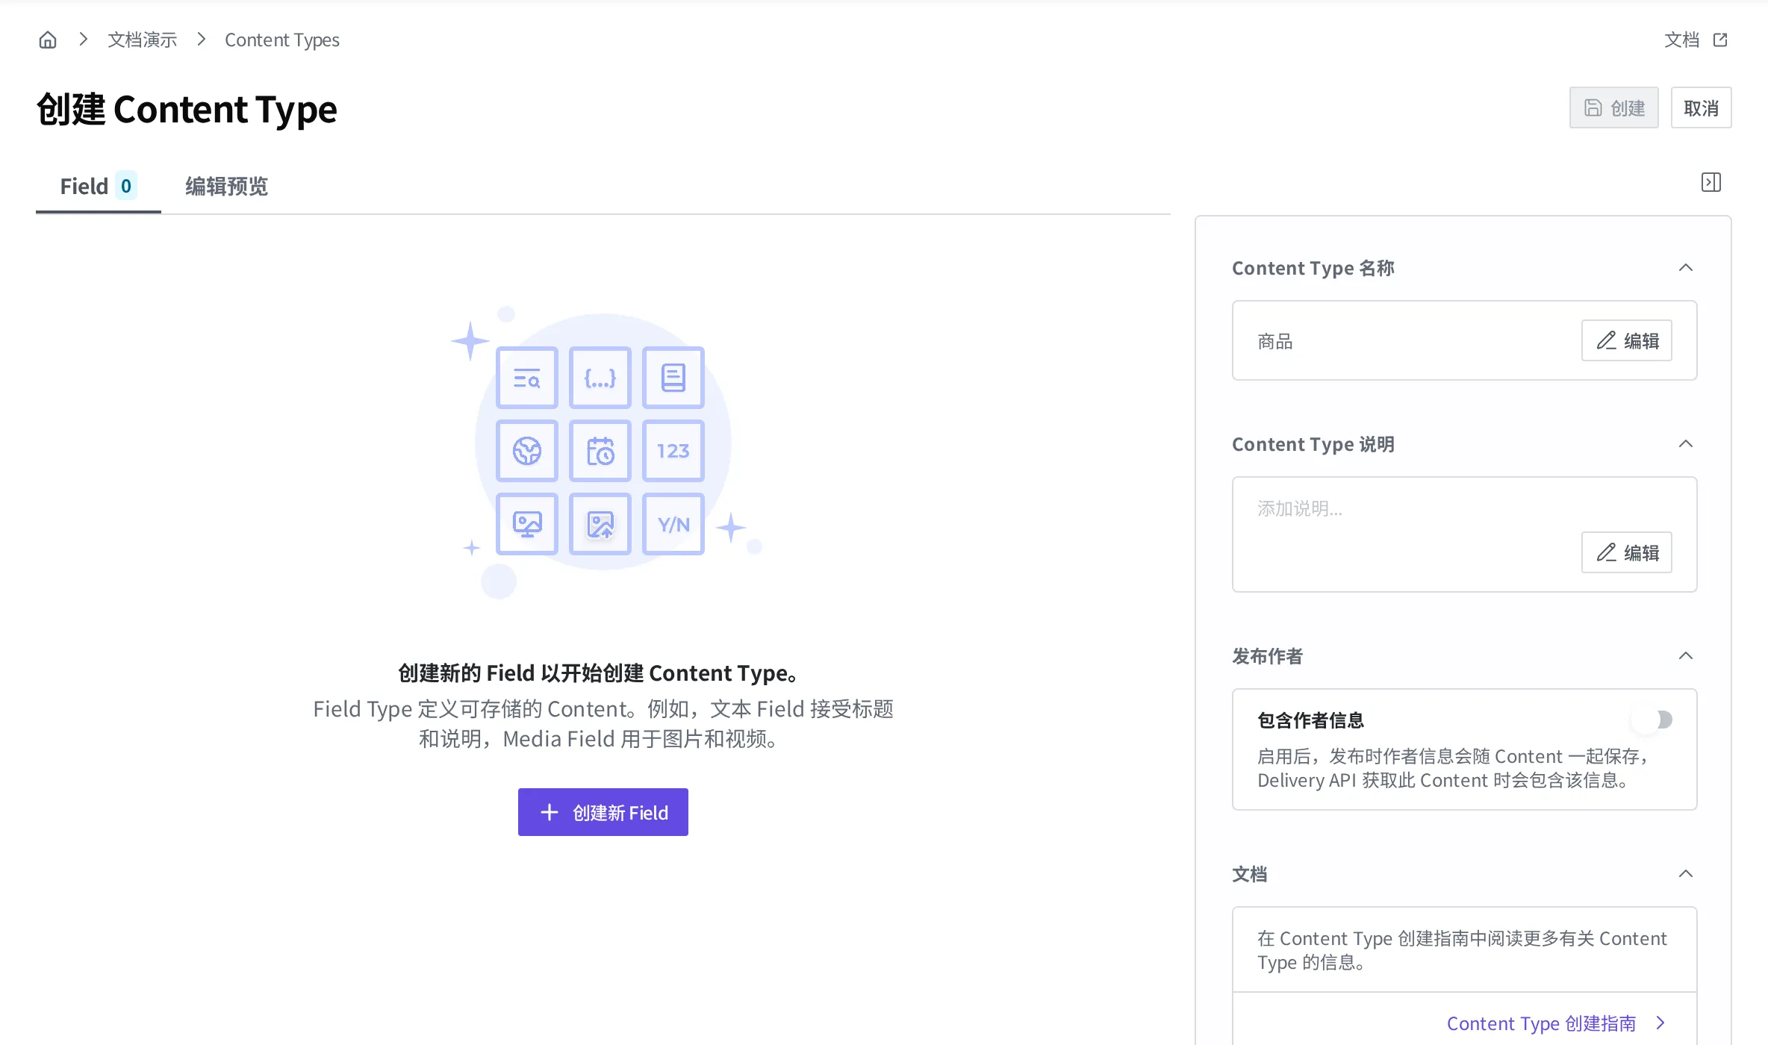Open the Content Type 创建指南 link
This screenshot has height=1045, width=1768.
(1556, 1023)
